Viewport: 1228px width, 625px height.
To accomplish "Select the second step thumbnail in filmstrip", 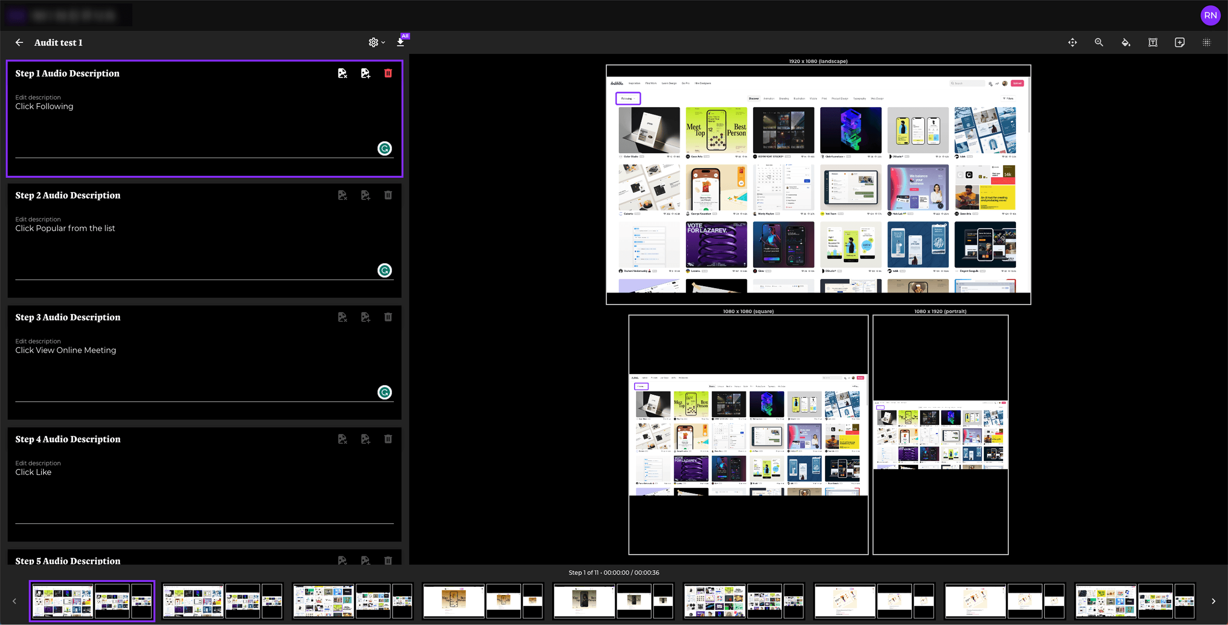I will click(x=223, y=601).
